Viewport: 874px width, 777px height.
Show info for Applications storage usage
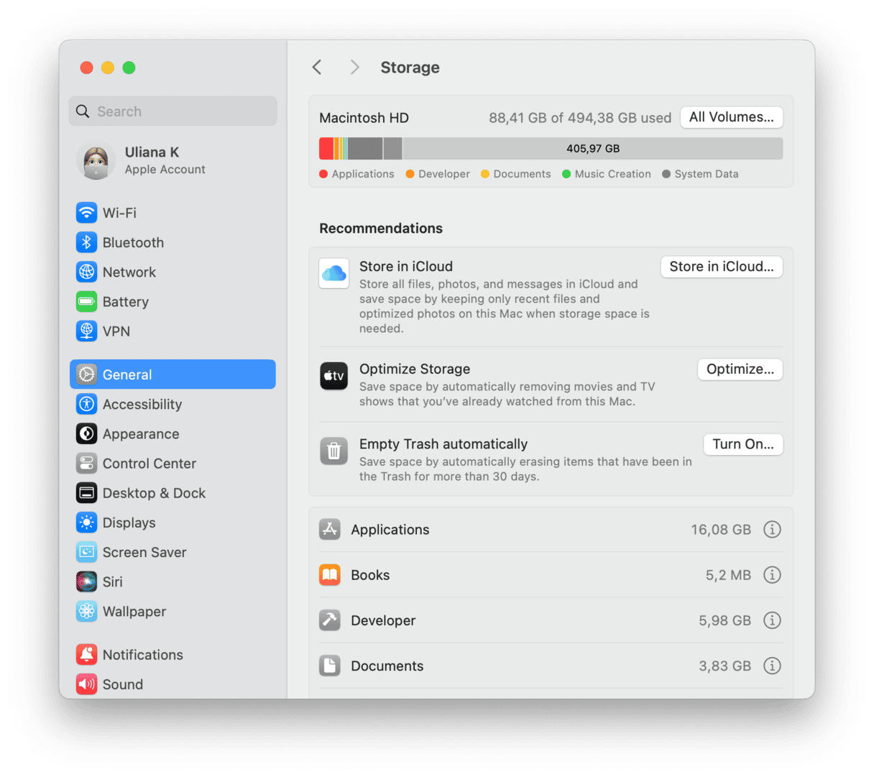772,529
